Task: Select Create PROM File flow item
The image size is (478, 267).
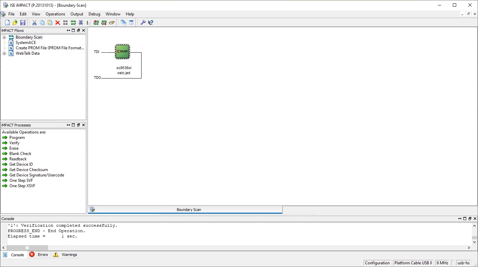Action: pos(50,48)
